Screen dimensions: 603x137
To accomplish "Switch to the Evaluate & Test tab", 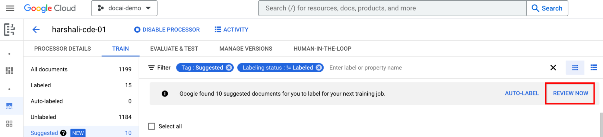I will tap(174, 49).
